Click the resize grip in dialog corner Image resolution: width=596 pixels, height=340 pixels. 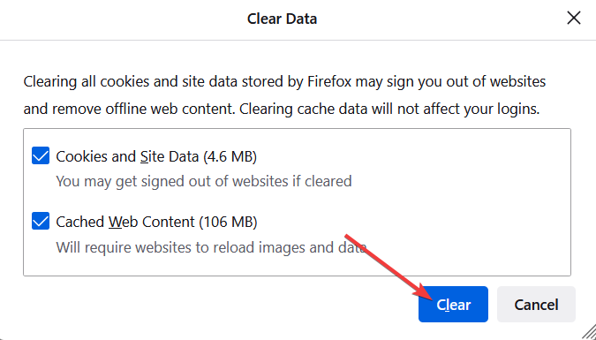pos(588,332)
